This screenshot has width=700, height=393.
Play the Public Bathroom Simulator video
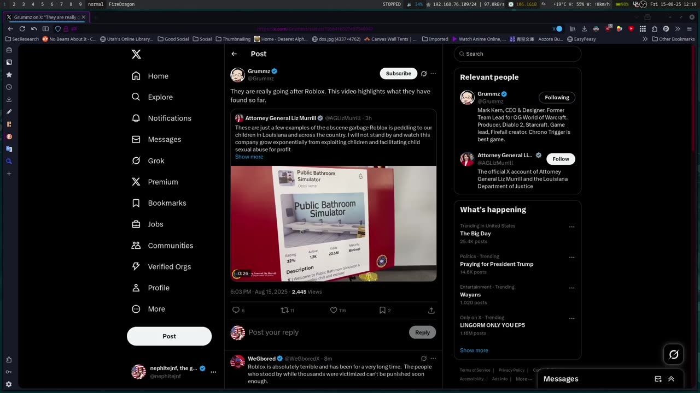click(333, 224)
